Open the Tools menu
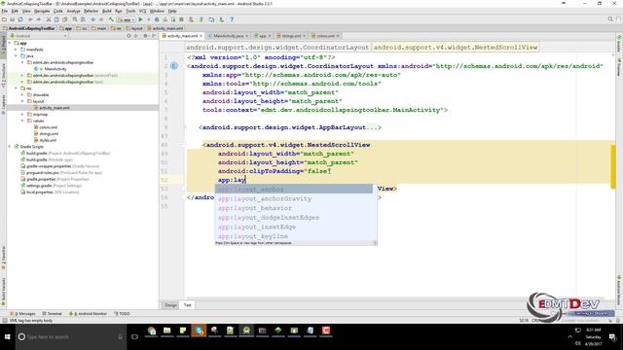This screenshot has height=350, width=623. [130, 11]
